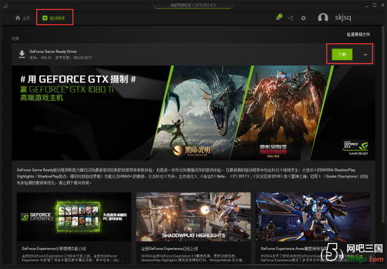Open settings gear icon
Screen dimensions: 387x269
pos(303,18)
